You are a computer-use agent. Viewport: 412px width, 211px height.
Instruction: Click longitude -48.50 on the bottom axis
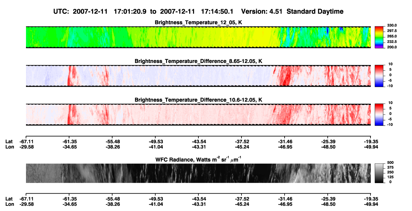point(328,204)
